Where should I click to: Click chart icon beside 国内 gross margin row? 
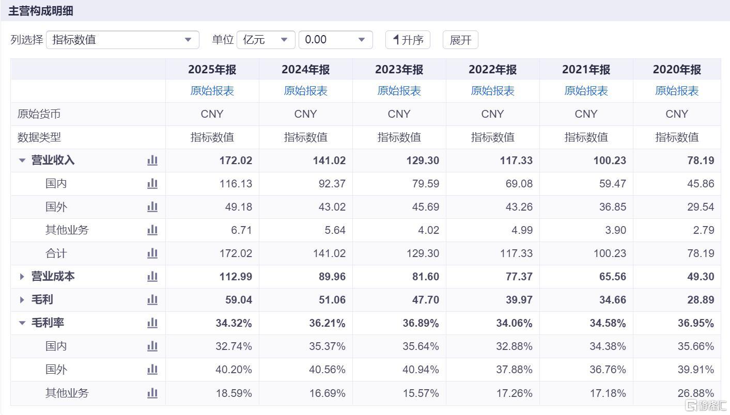click(152, 346)
